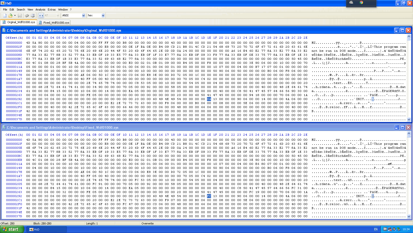Viewport: 413px width, 233px height.
Task: Click the Windows start button
Action: pyautogui.click(x=12, y=229)
